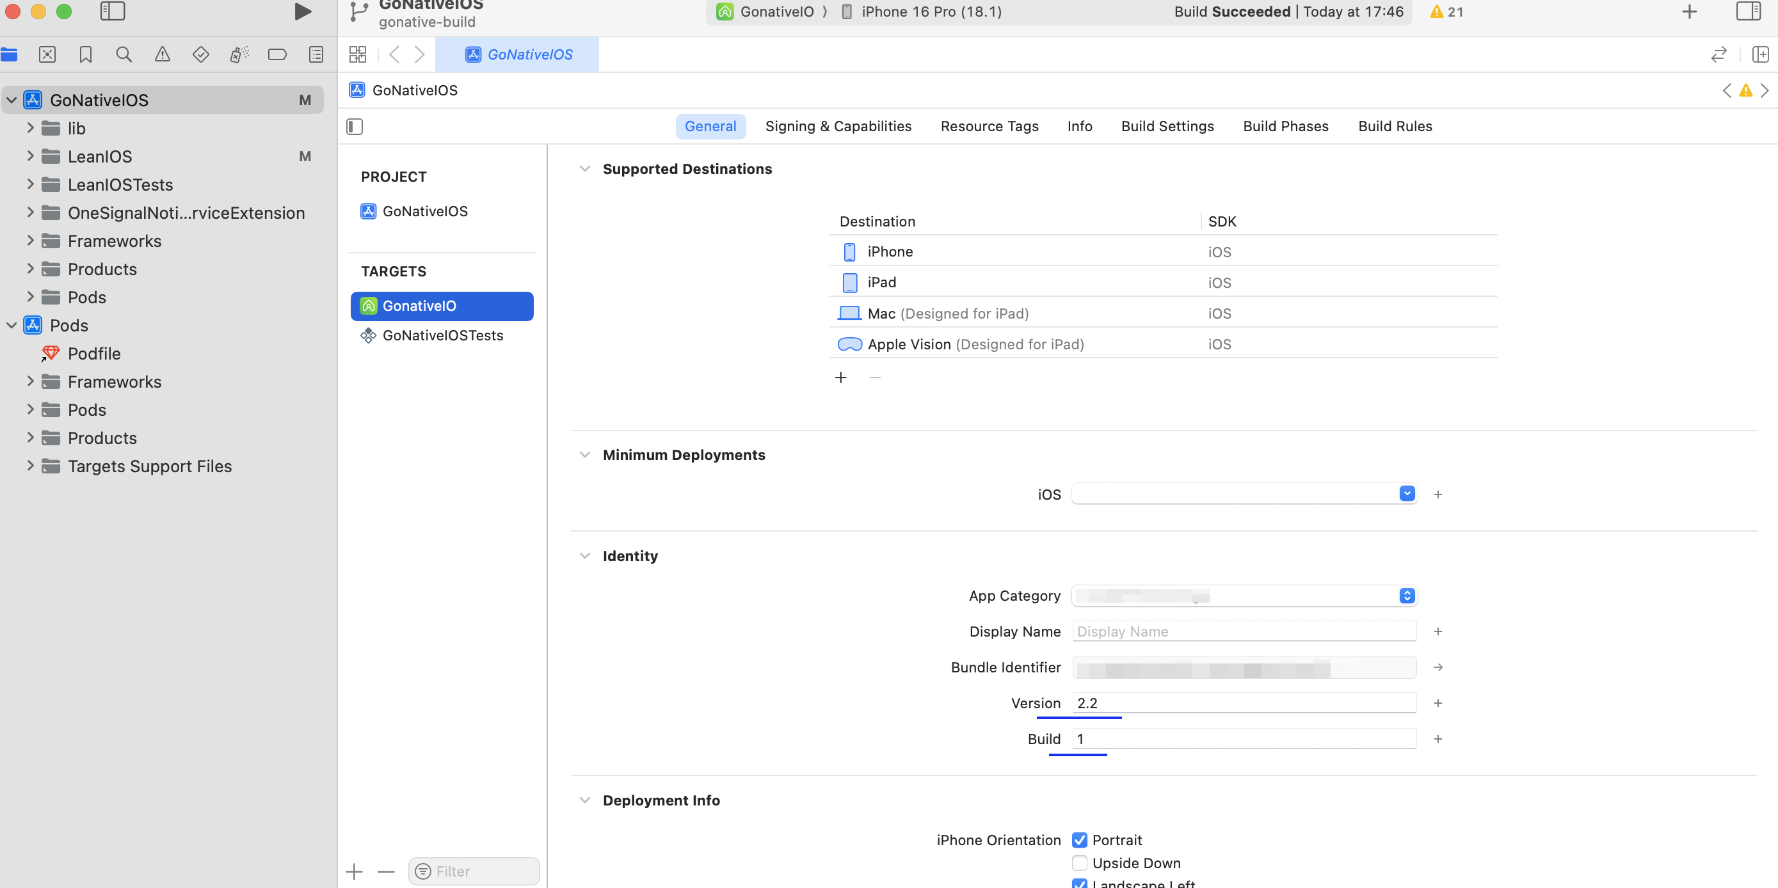Click the Version field showing 2.2

click(1244, 702)
